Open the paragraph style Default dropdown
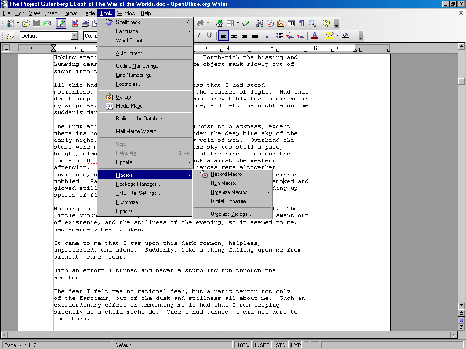 (x=75, y=35)
